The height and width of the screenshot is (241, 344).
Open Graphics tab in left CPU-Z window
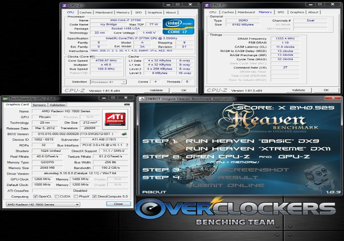[x=155, y=12]
